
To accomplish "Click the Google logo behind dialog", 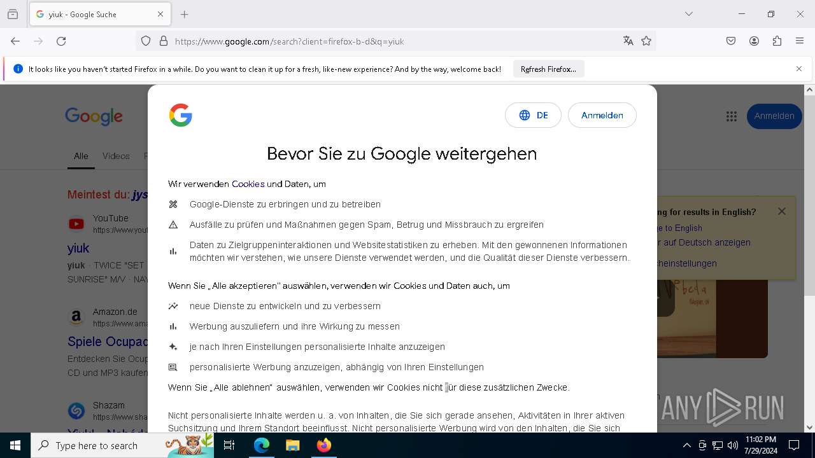I will tap(94, 116).
